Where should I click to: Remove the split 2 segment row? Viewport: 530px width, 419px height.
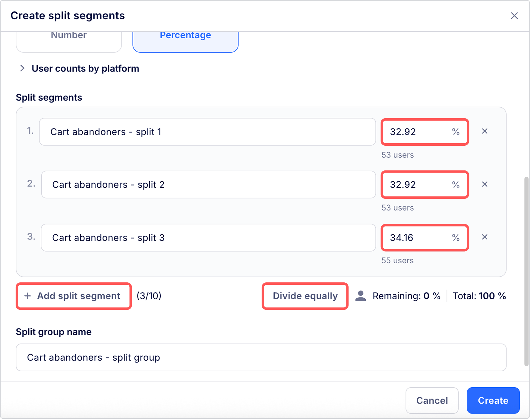(484, 184)
